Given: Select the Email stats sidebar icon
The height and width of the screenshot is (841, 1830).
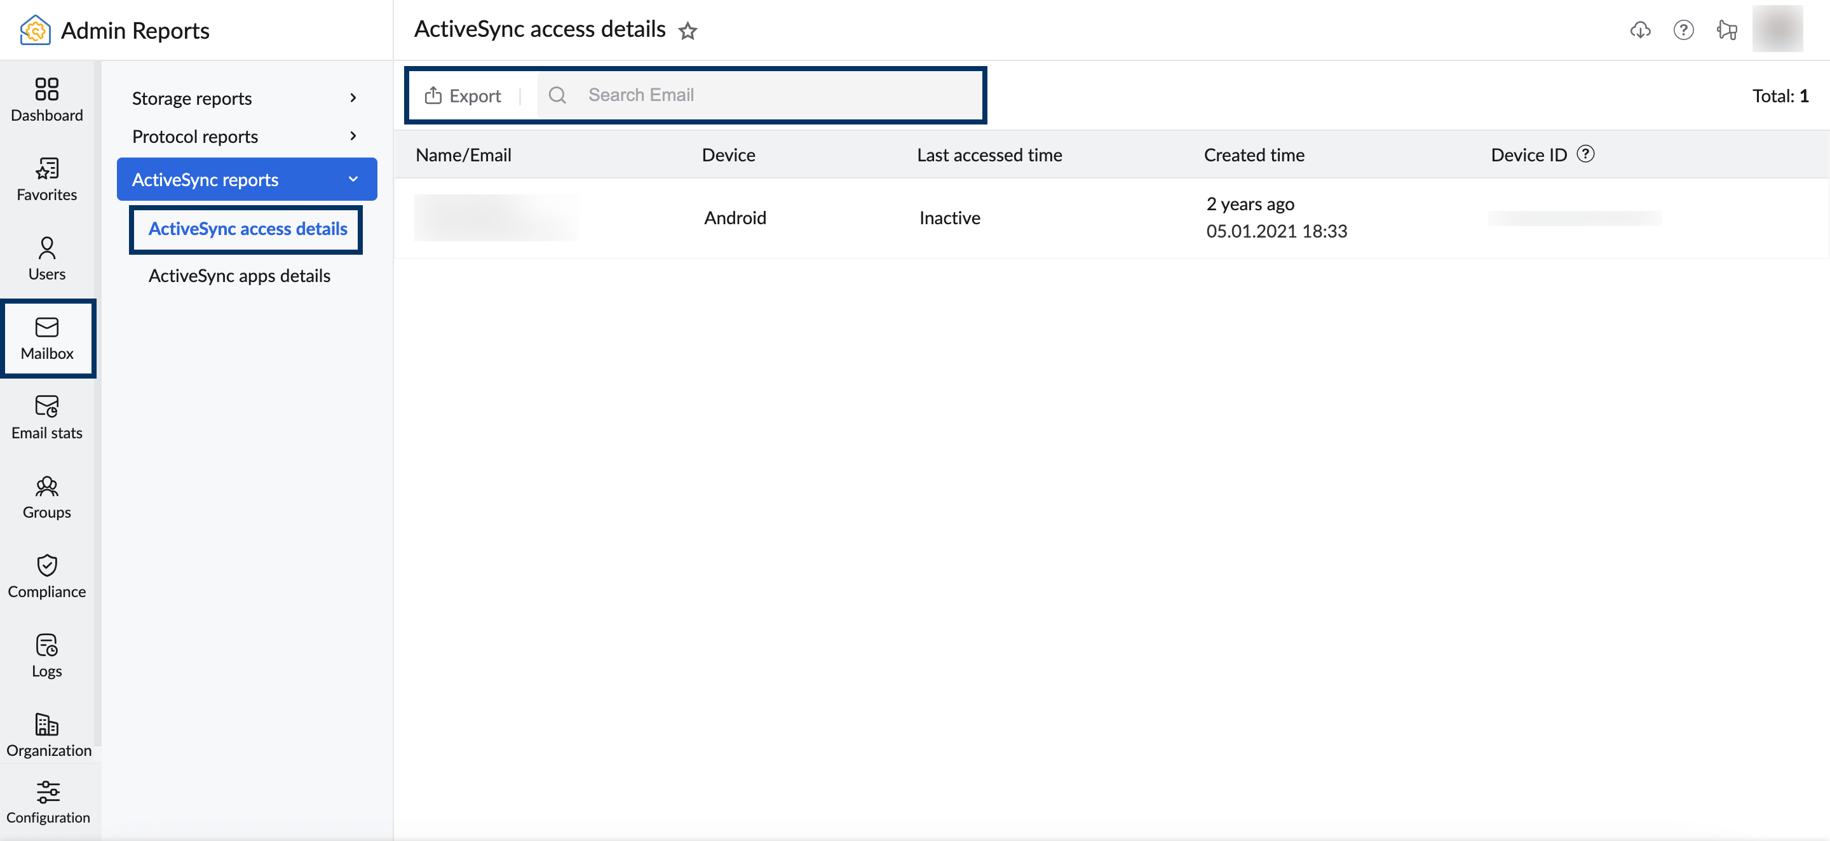Looking at the screenshot, I should point(47,417).
